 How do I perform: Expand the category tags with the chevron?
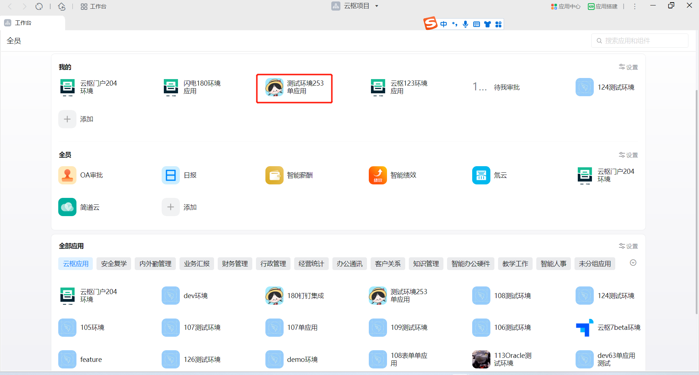[633, 263]
